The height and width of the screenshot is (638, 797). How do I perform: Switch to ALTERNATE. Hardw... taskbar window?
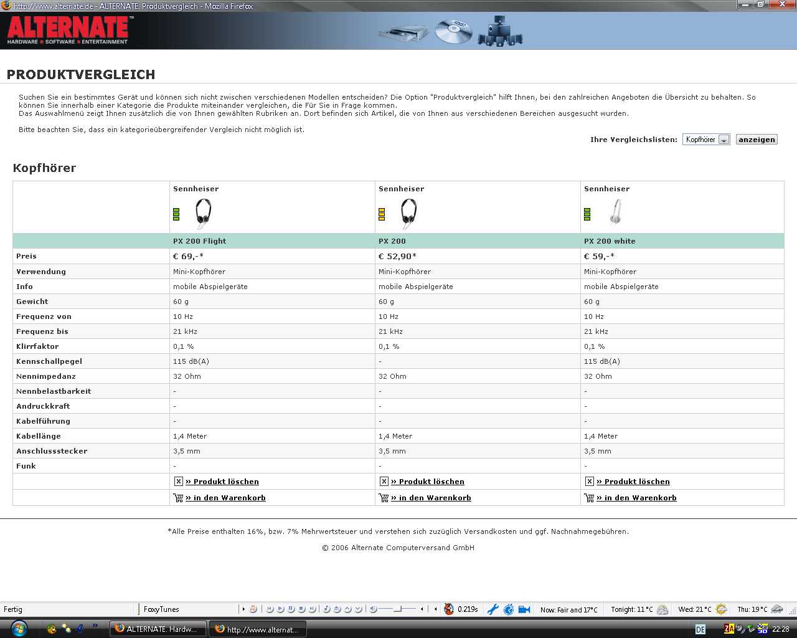click(x=157, y=629)
